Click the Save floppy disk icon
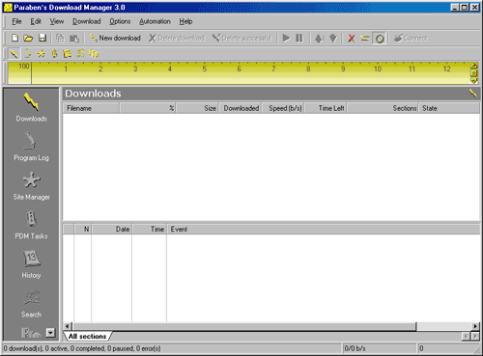The width and height of the screenshot is (483, 356). [43, 38]
